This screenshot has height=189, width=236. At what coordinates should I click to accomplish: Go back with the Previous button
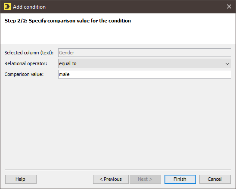tap(111, 179)
